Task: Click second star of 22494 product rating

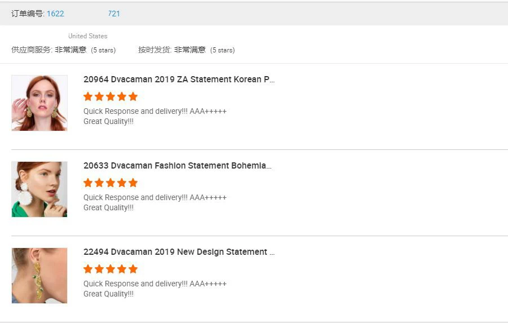Action: click(x=99, y=269)
